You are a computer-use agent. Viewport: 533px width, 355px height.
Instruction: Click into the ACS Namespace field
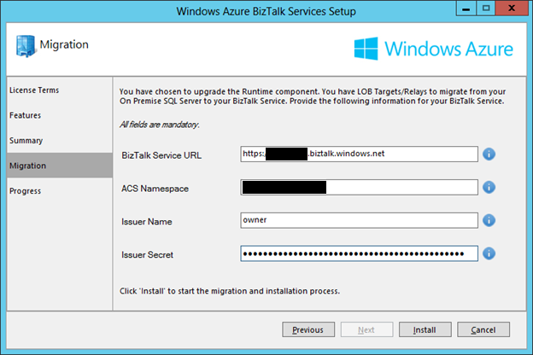(x=359, y=187)
